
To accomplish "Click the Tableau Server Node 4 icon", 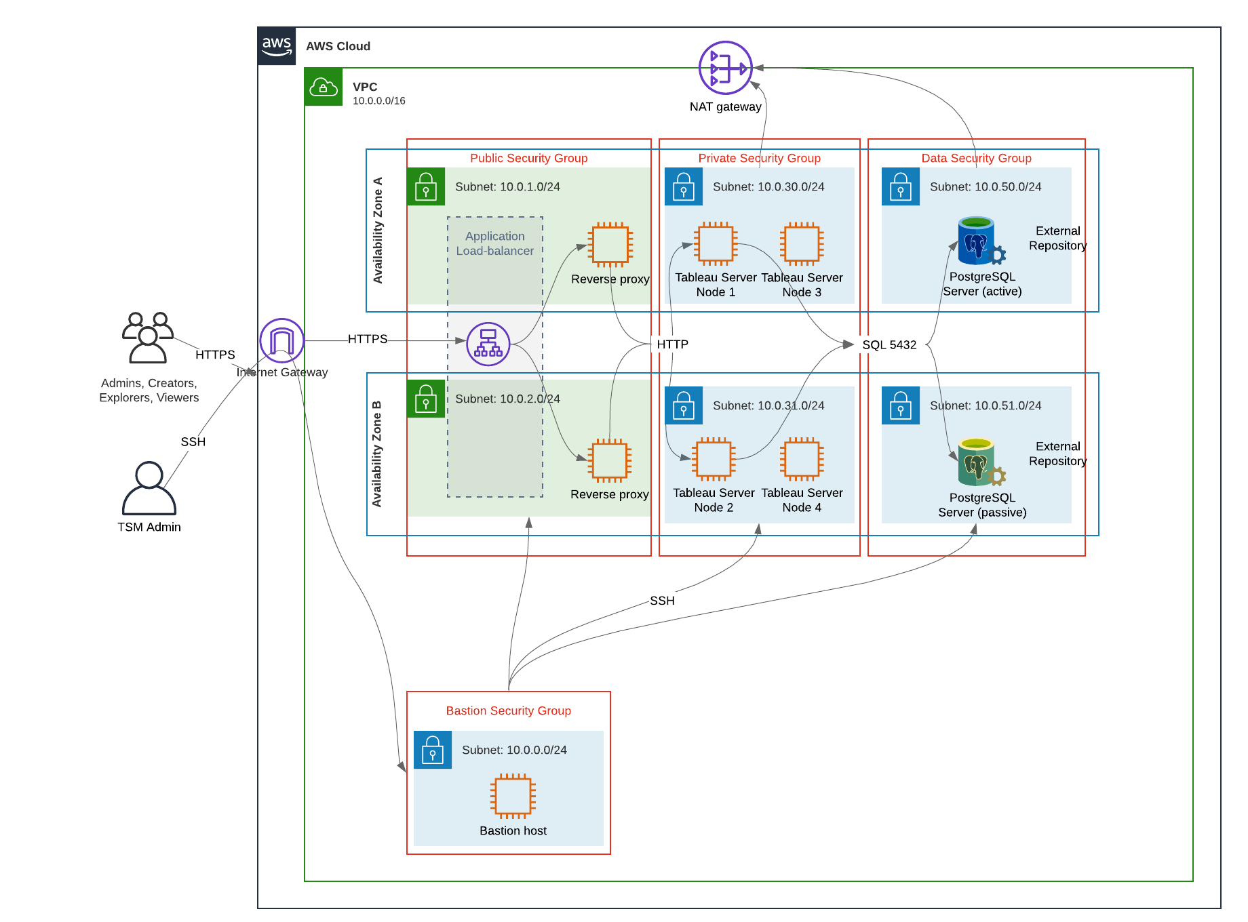I will (x=802, y=459).
